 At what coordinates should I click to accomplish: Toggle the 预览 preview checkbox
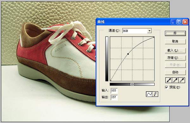click(167, 87)
